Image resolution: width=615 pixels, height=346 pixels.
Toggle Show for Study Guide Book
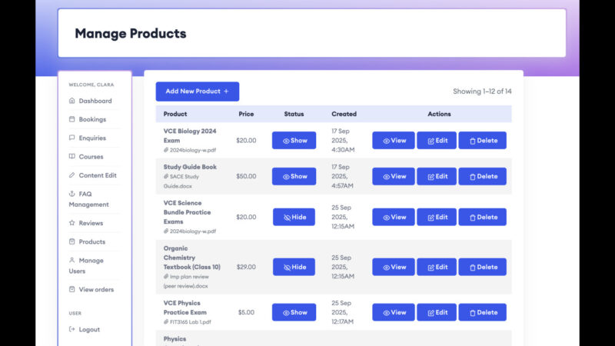[x=294, y=177]
